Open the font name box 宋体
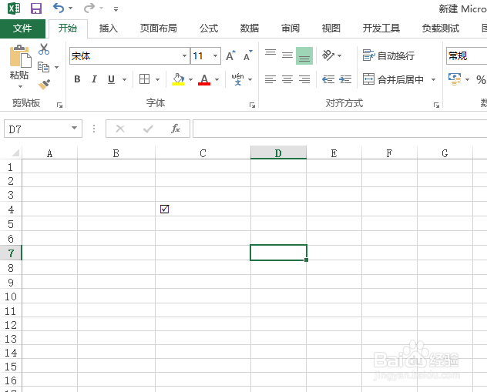This screenshot has height=392, width=487. point(129,56)
